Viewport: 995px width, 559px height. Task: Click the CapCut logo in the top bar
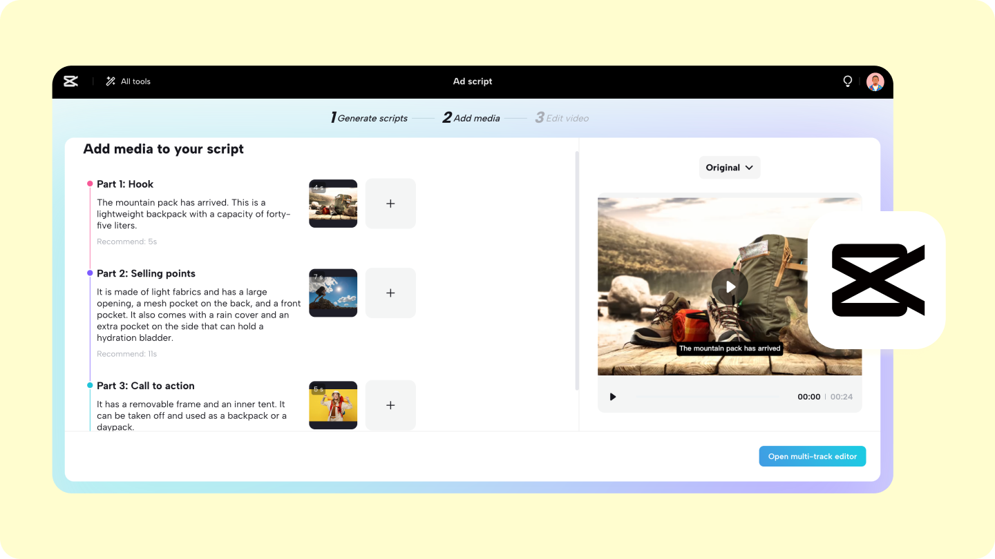70,81
